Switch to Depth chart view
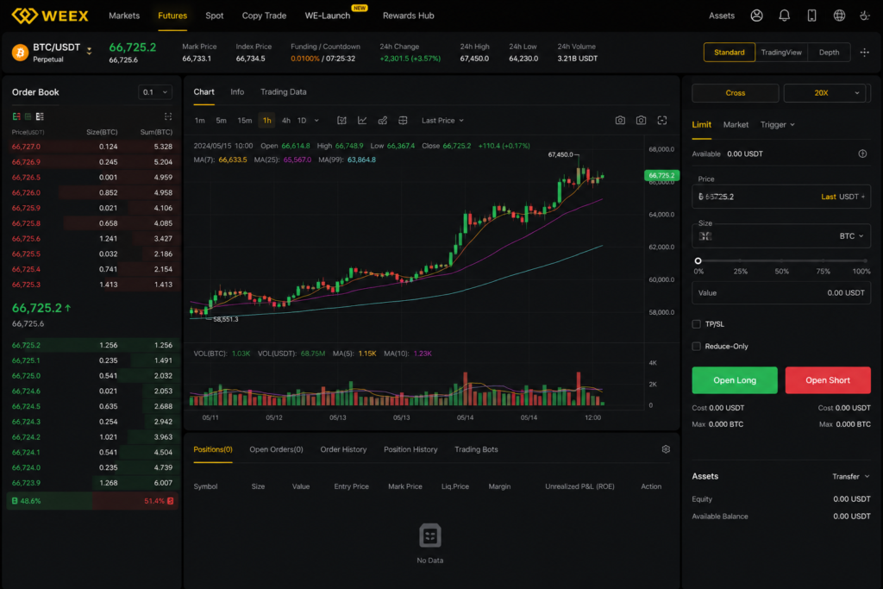883x589 pixels. tap(829, 53)
